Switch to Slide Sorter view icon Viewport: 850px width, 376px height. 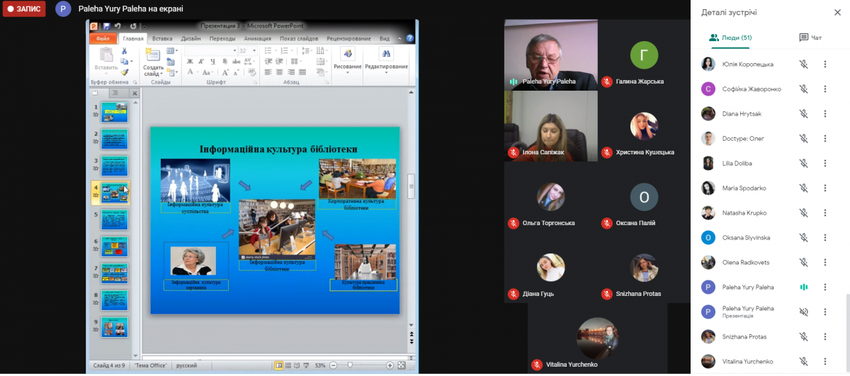pyautogui.click(x=289, y=365)
